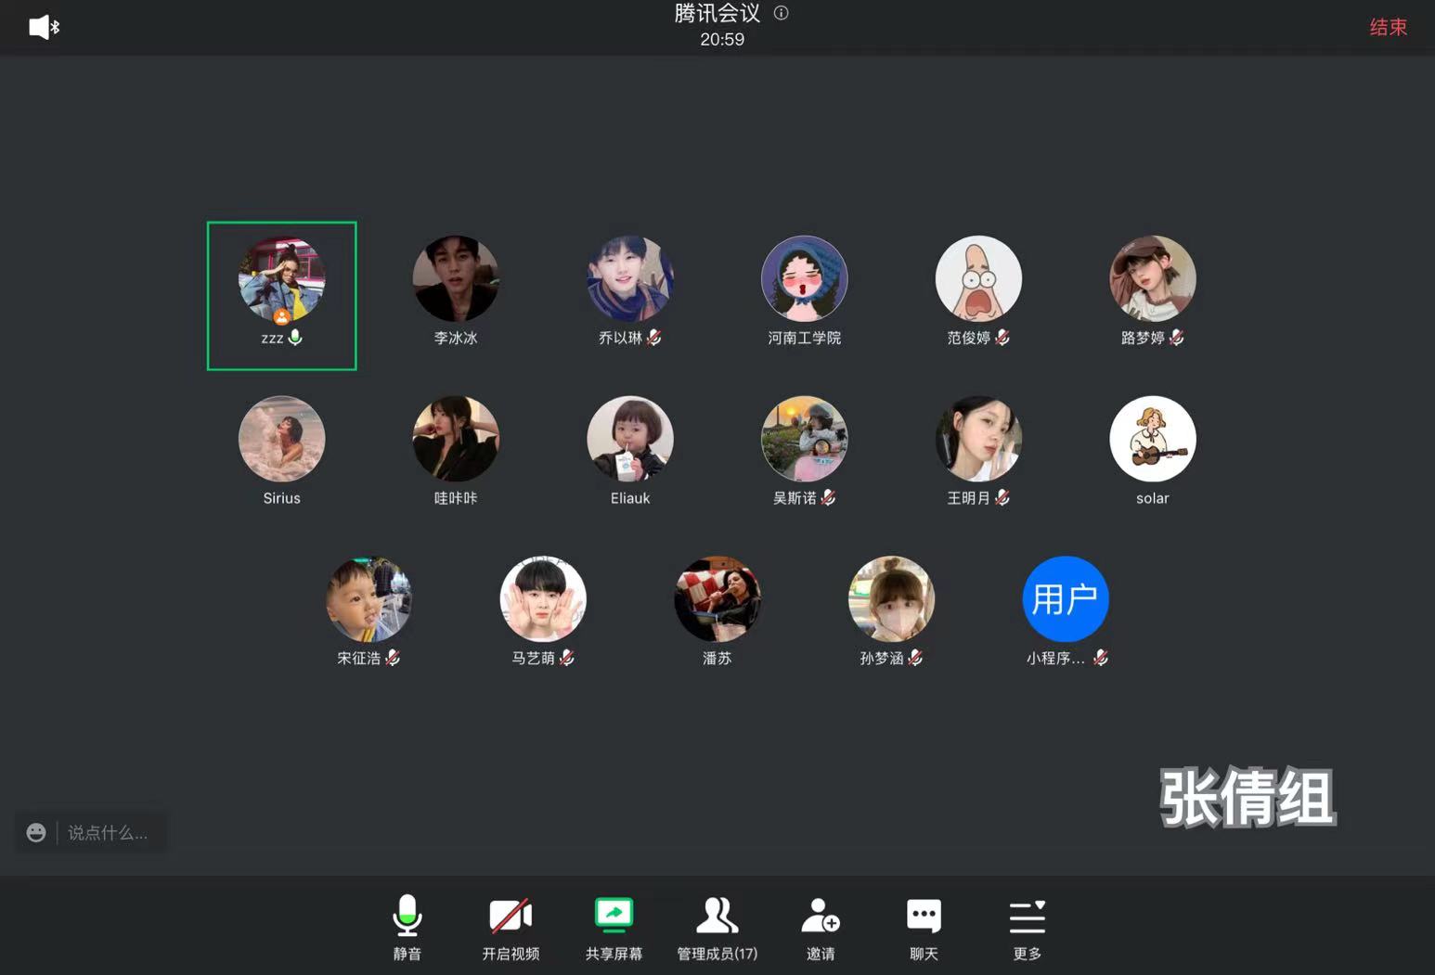This screenshot has height=975, width=1435.
Task: Expand the 更多 more menu
Action: 1027,917
